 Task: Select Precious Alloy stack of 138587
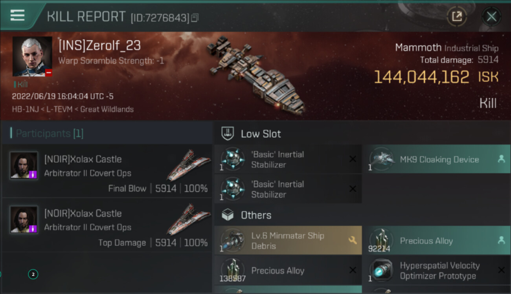tap(288, 270)
